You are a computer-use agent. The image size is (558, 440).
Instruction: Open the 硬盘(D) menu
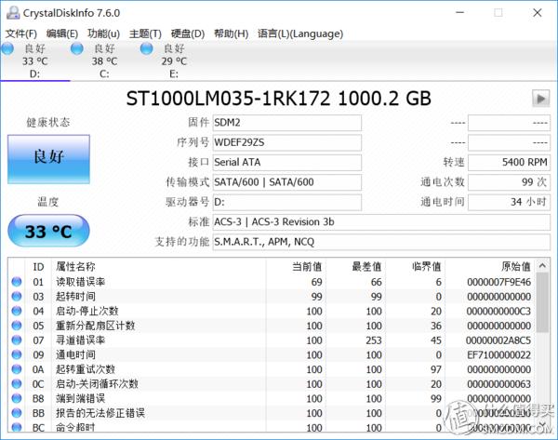pos(188,33)
